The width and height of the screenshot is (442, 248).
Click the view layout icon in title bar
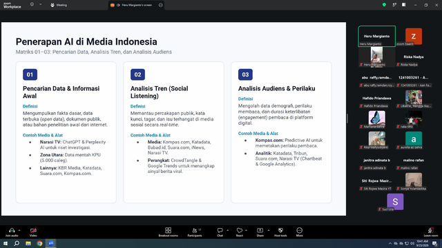394,5
